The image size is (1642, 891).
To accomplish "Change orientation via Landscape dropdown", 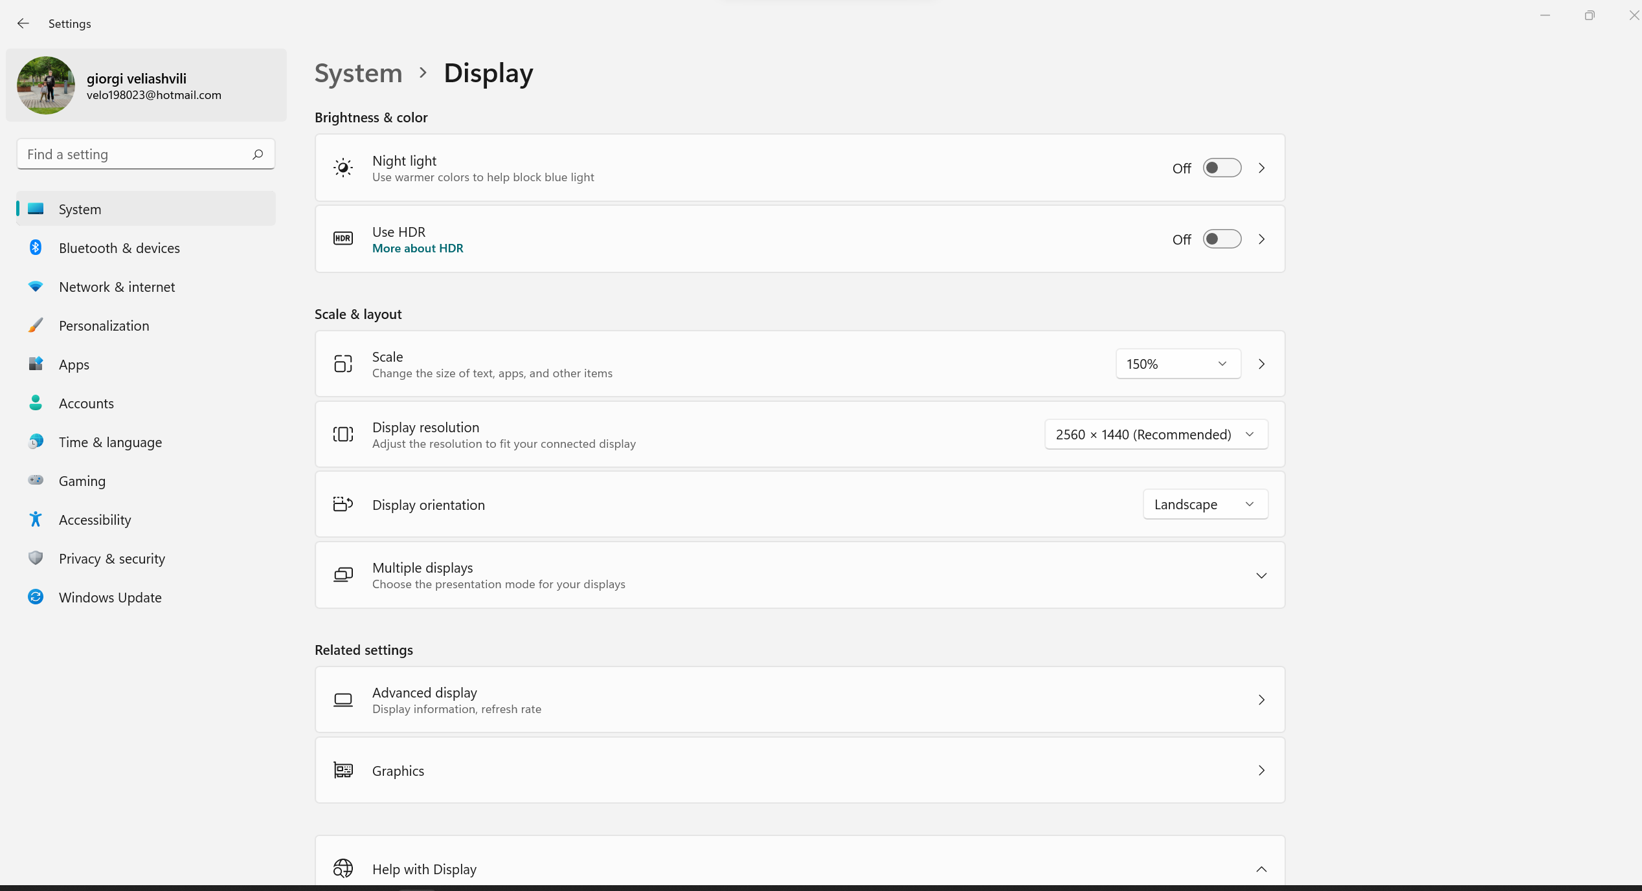I will point(1204,505).
